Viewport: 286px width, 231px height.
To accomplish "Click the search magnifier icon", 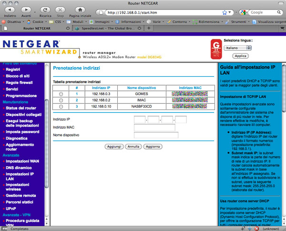I will pyautogui.click(x=279, y=12).
